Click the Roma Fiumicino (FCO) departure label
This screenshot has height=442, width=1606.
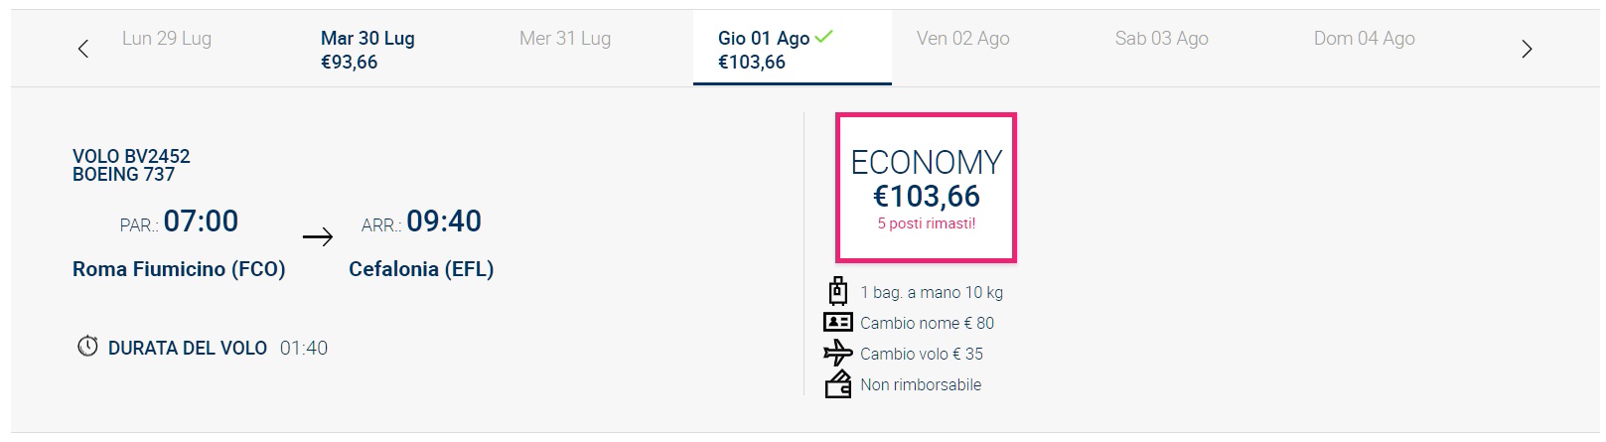click(x=179, y=269)
